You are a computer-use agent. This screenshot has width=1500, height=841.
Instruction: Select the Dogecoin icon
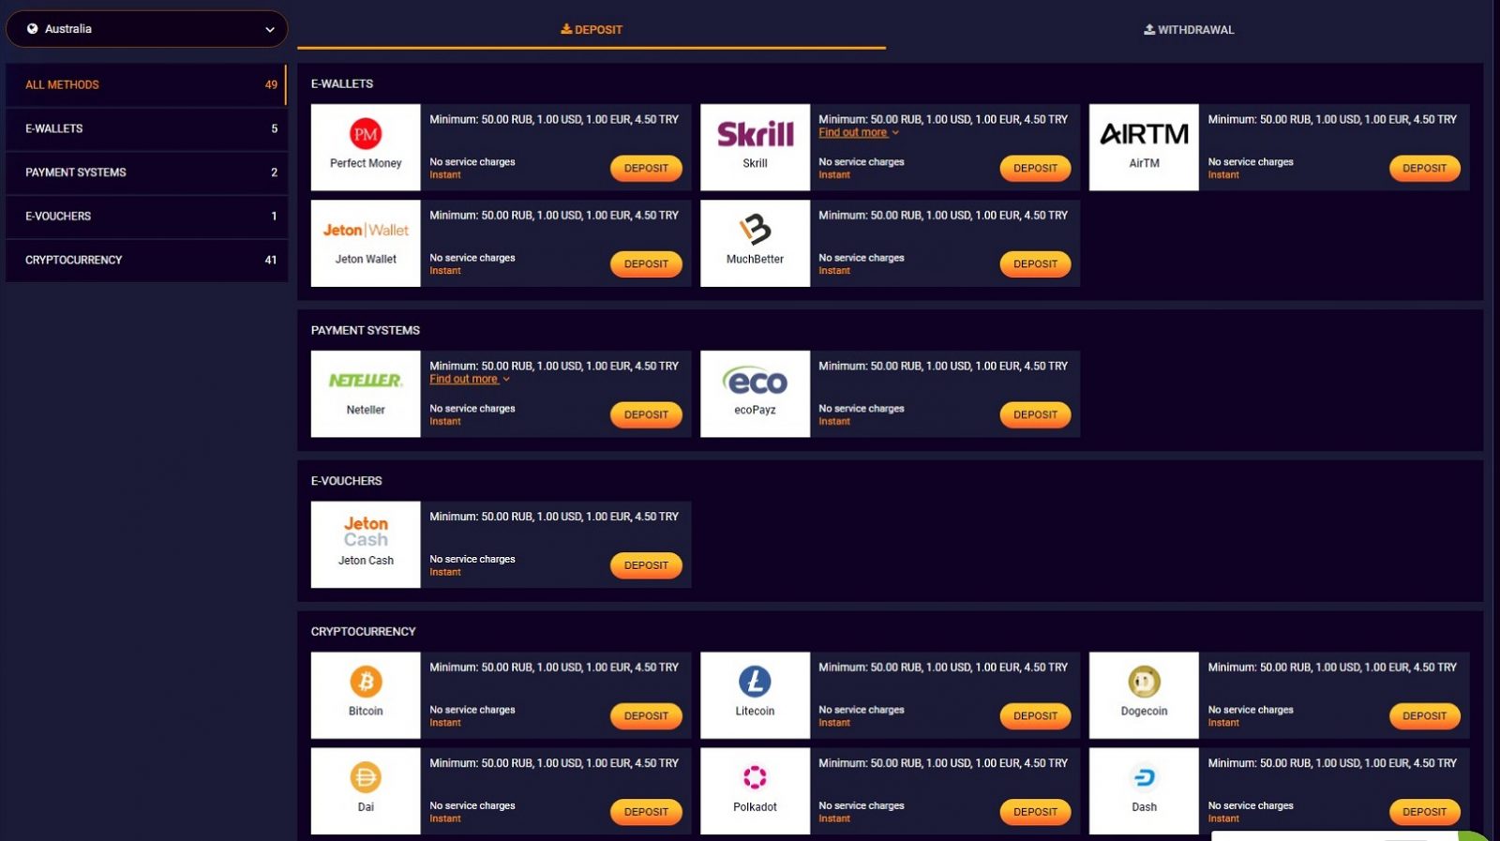point(1144,682)
